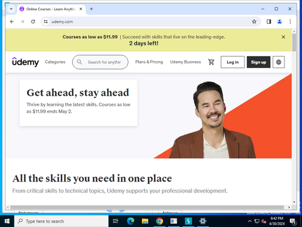
Task: Launch Microsoft Edge from taskbar
Action: tap(130, 221)
